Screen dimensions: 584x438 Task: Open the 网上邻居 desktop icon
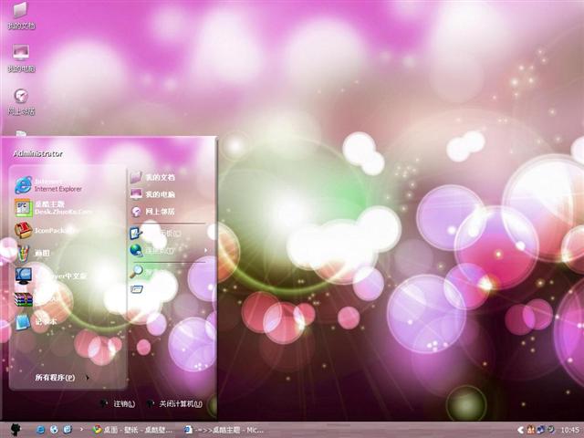(x=21, y=101)
